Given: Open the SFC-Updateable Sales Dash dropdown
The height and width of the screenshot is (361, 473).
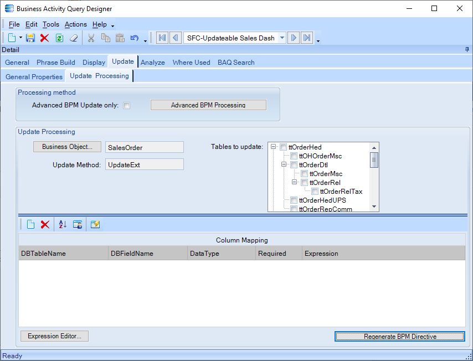Looking at the screenshot, I should [x=282, y=38].
